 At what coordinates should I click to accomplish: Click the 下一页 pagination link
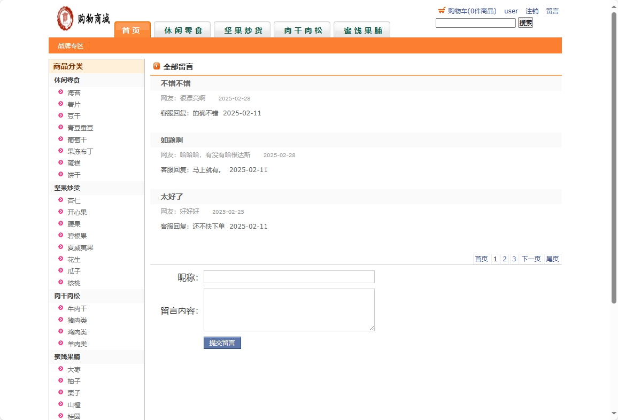click(x=531, y=259)
